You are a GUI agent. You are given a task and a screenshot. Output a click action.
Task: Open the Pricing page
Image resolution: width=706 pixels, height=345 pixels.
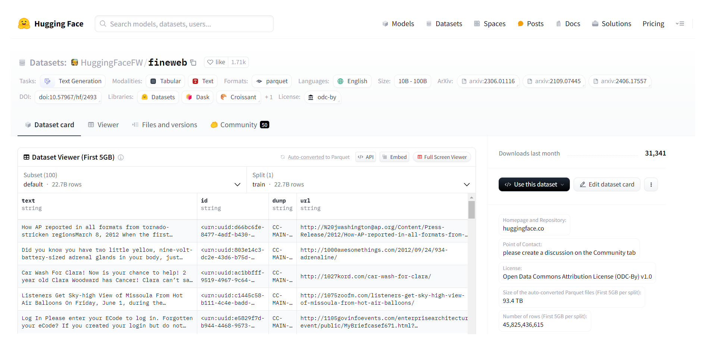tap(653, 24)
